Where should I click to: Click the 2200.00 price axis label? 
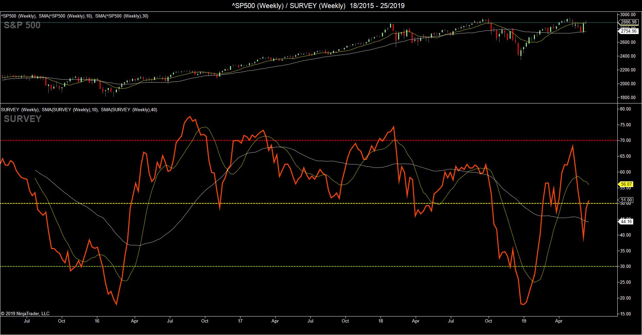(628, 70)
